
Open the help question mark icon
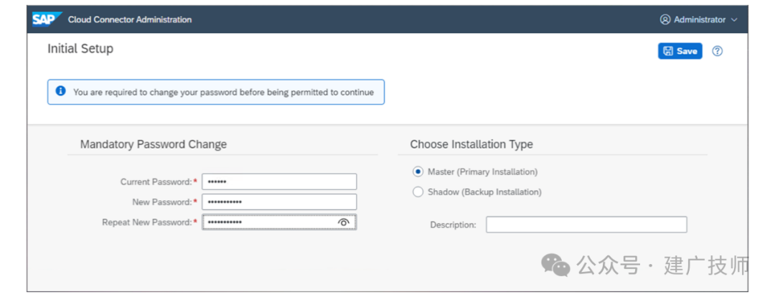point(717,51)
